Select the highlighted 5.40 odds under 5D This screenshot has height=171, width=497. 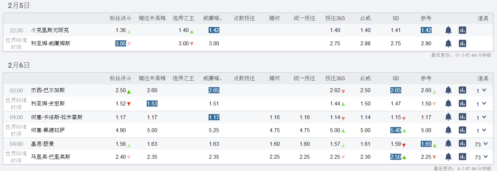tap(396, 130)
